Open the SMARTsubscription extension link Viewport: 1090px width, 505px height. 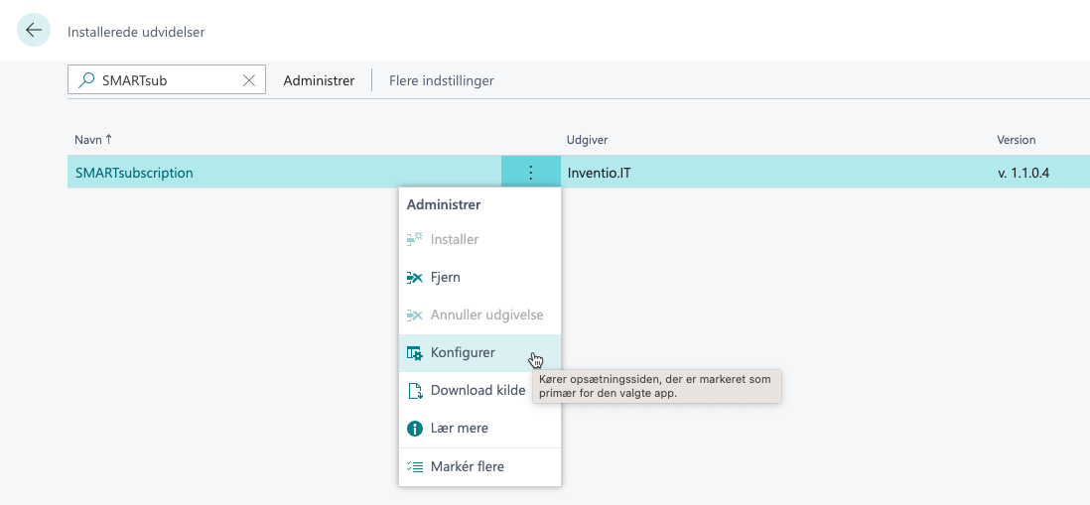(x=134, y=173)
